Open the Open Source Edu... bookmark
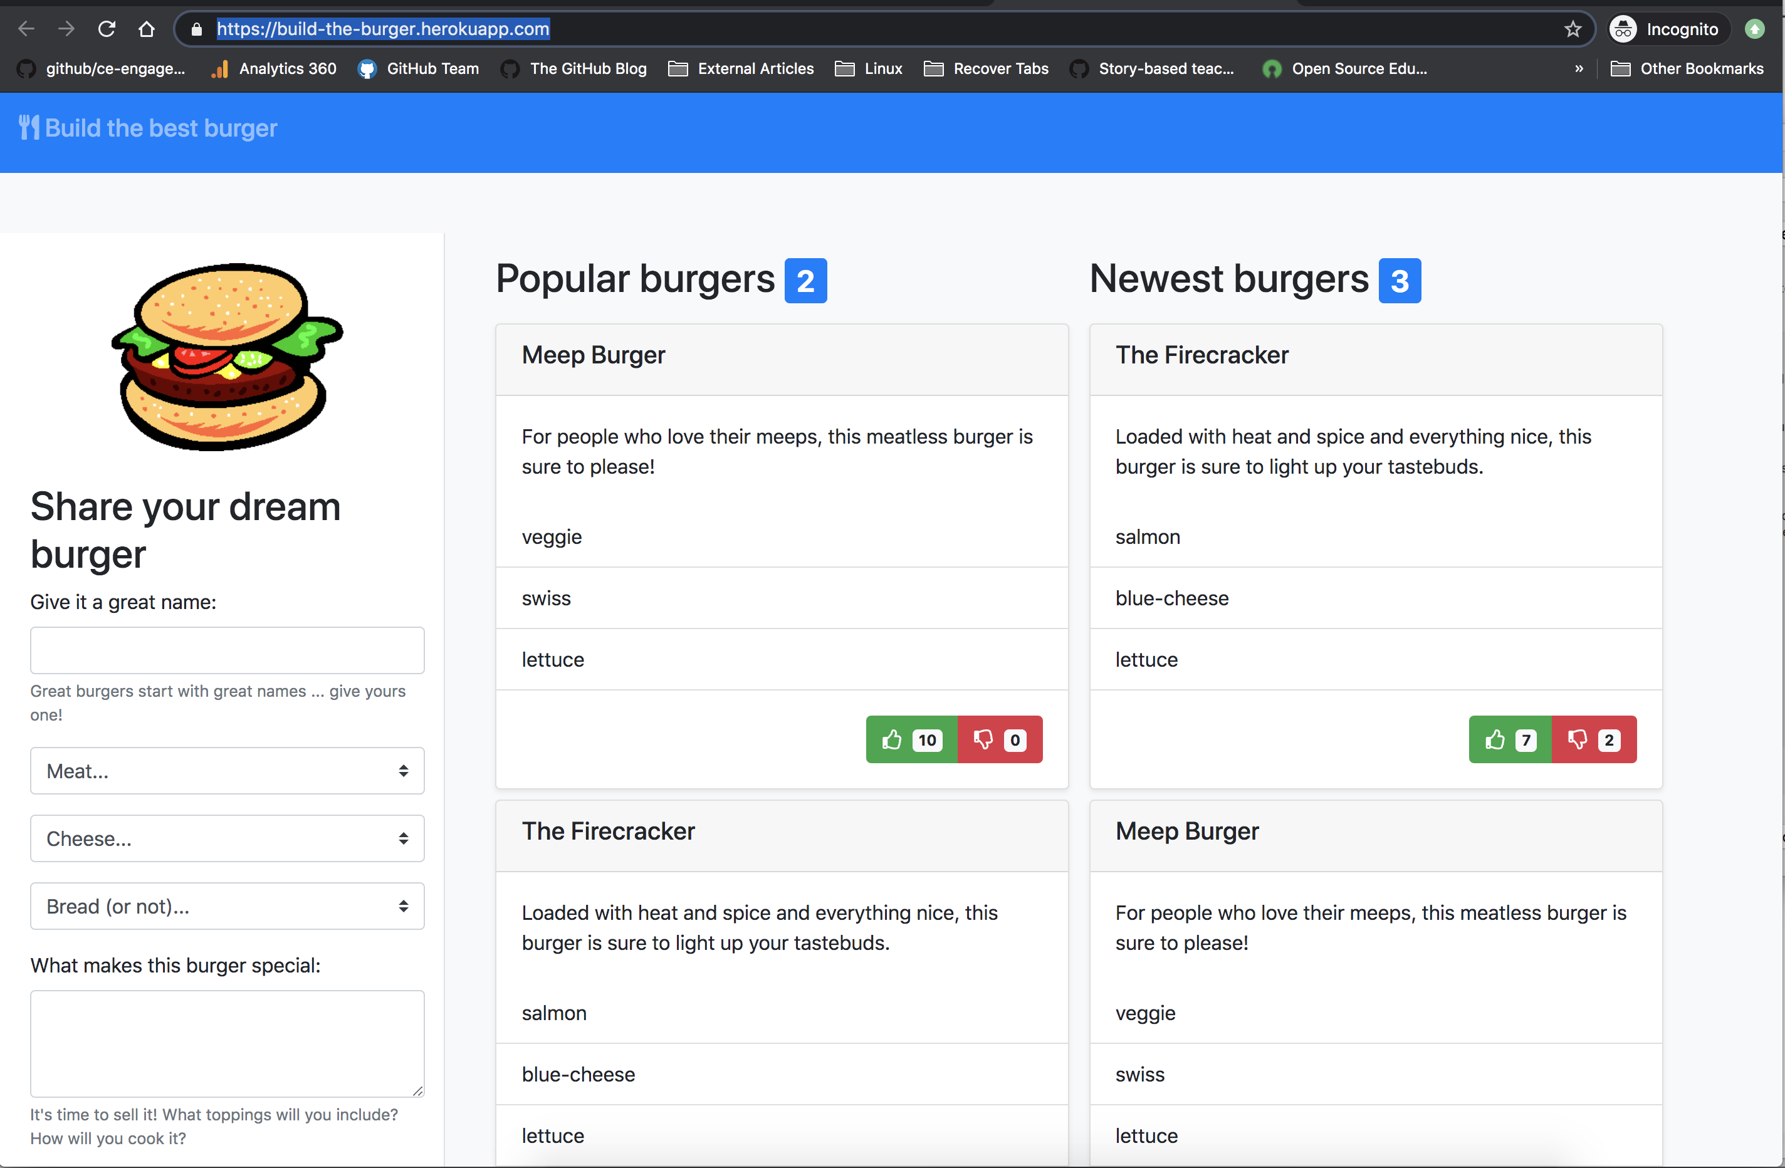Viewport: 1785px width, 1168px height. 1345,68
